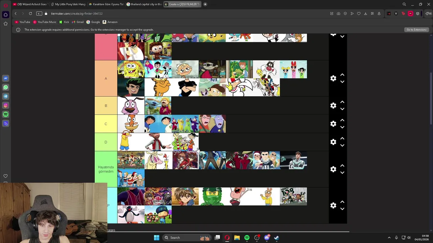Open Spotify from taskbar
Image resolution: width=433 pixels, height=243 pixels.
(247, 238)
